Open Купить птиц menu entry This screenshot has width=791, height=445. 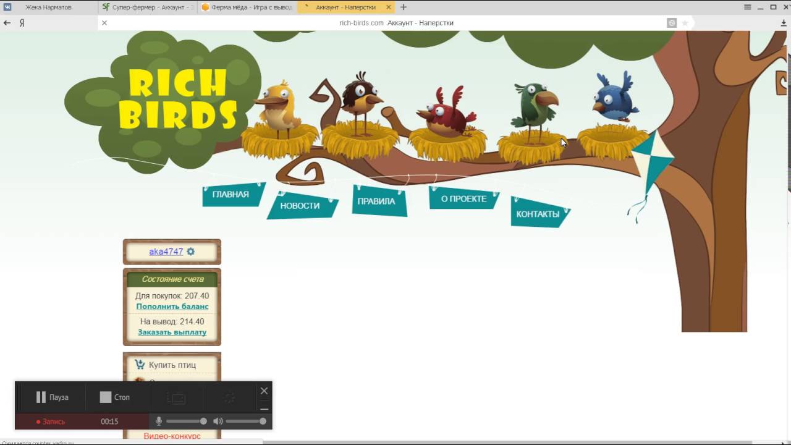(x=172, y=365)
